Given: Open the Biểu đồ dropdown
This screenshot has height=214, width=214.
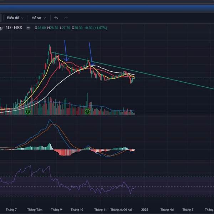Looking at the screenshot, I should (x=15, y=17).
